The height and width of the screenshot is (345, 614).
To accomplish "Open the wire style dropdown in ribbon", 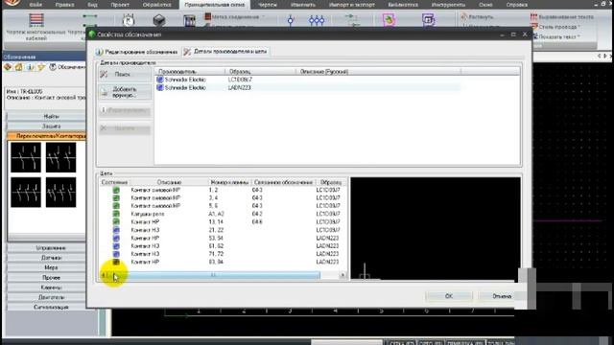I will pyautogui.click(x=579, y=27).
